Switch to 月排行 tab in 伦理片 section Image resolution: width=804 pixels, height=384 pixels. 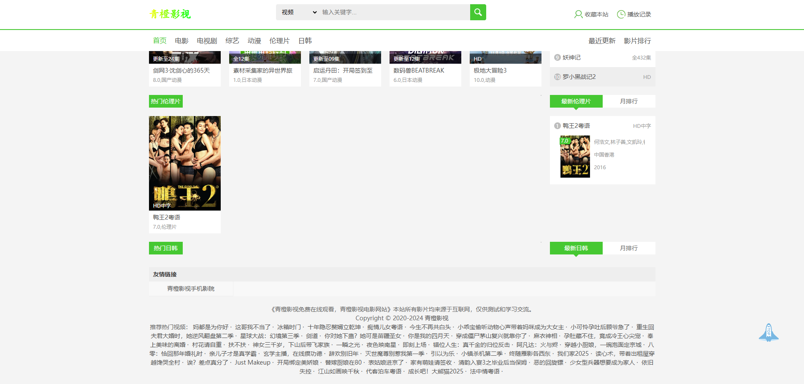pyautogui.click(x=628, y=101)
